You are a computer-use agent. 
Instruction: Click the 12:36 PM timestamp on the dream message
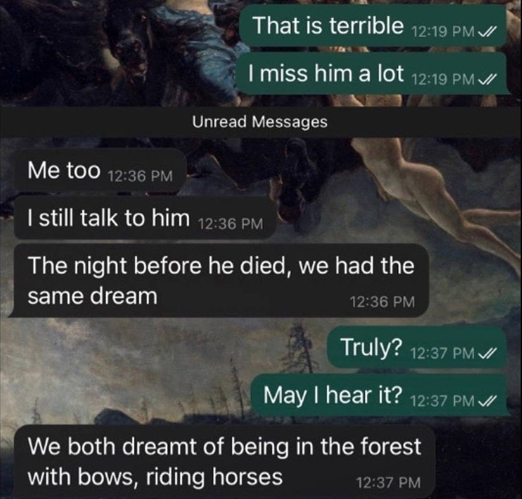[x=383, y=302]
